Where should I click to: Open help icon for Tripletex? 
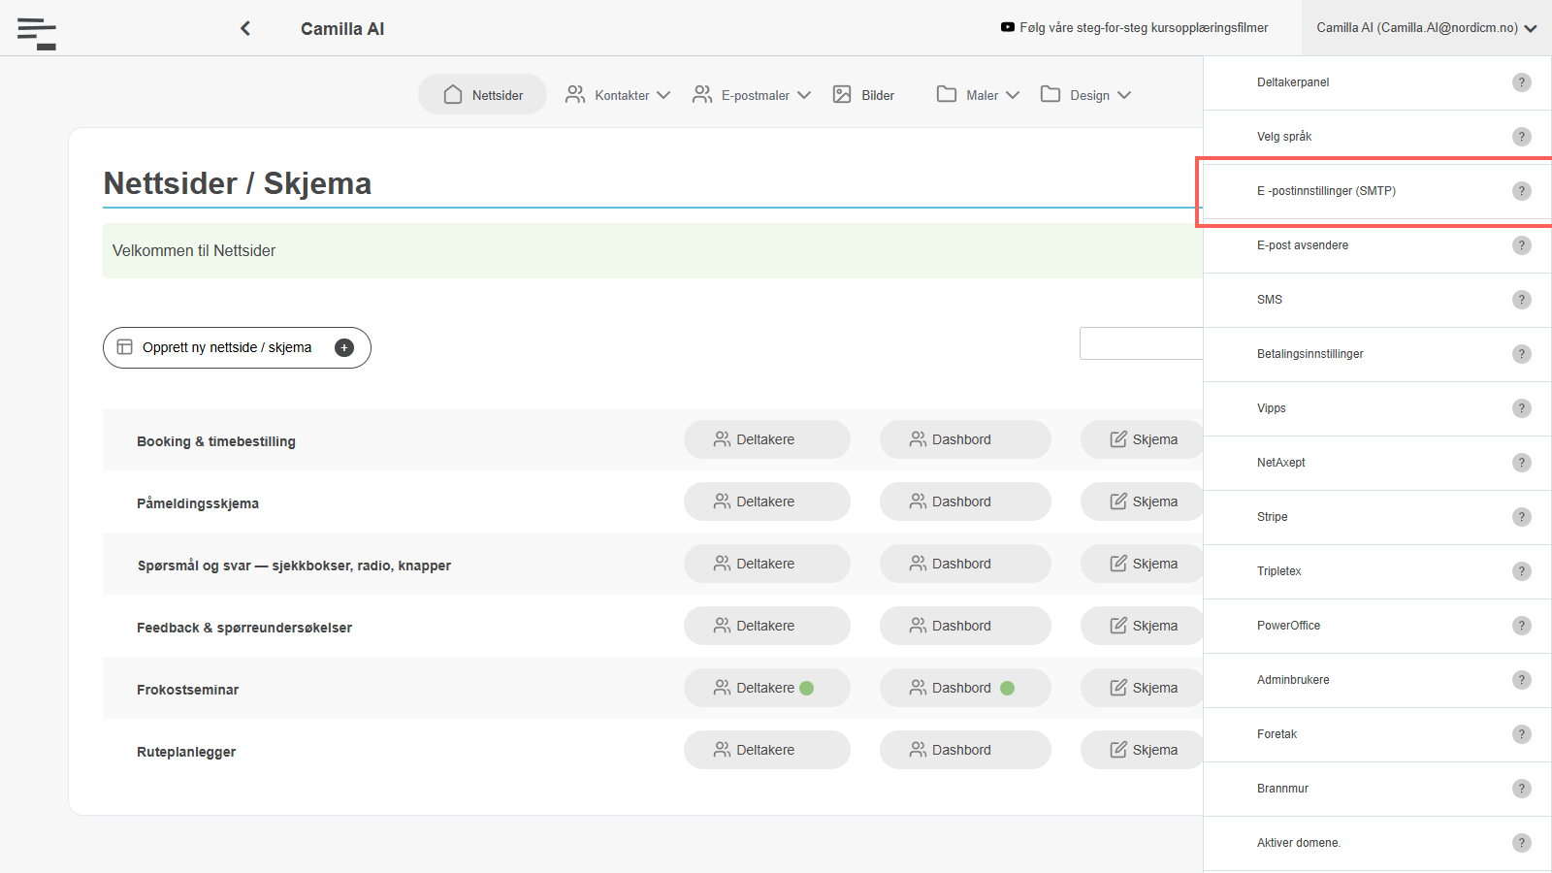1522,571
